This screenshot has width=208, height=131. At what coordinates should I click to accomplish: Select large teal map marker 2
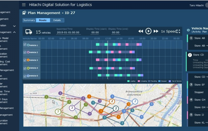116,108
